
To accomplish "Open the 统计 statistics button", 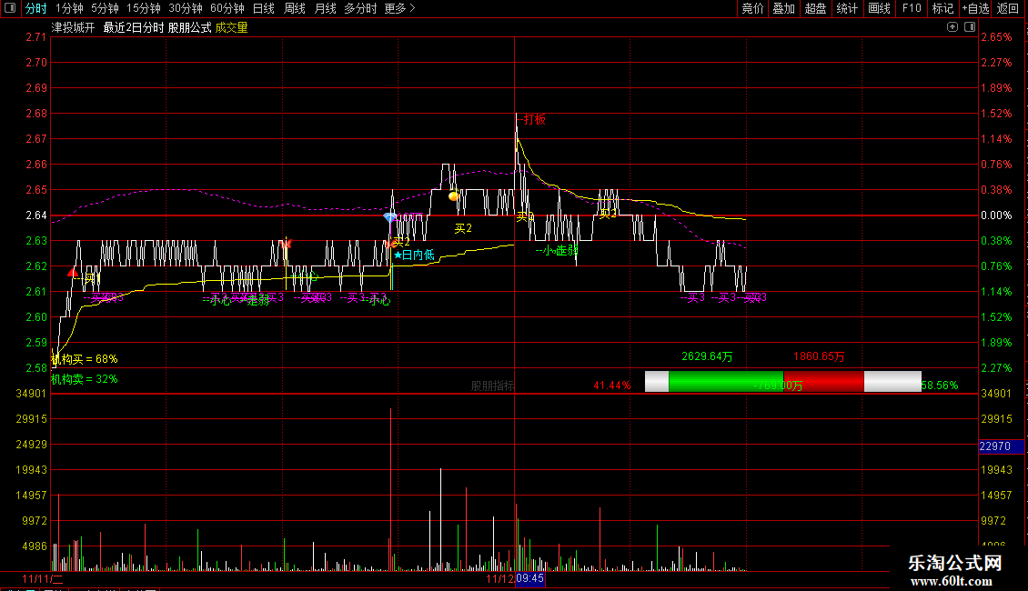I will [x=846, y=8].
